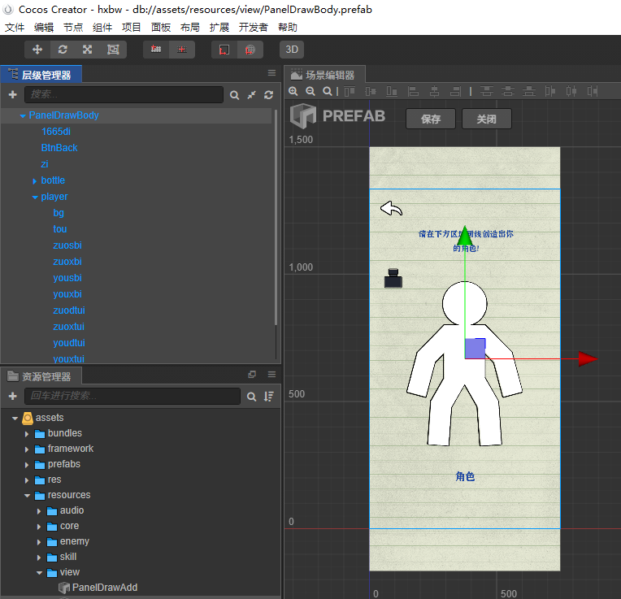Toggle global coordinate gizmo button

[250, 50]
